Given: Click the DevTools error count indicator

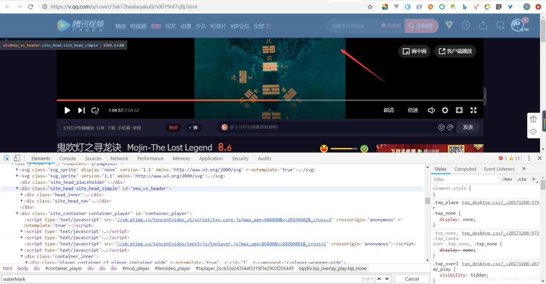Looking at the screenshot, I should pyautogui.click(x=503, y=158).
